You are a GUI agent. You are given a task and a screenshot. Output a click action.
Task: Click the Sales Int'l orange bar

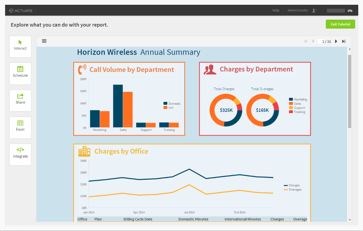[128, 110]
